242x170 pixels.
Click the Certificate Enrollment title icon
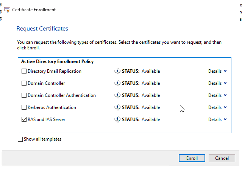pyautogui.click(x=7, y=10)
